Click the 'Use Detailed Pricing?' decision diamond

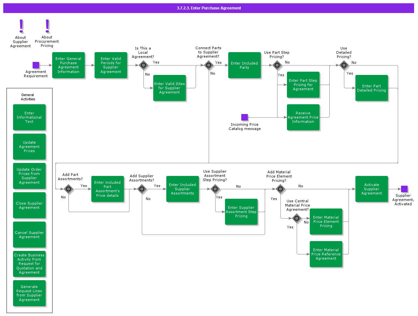[x=344, y=65]
